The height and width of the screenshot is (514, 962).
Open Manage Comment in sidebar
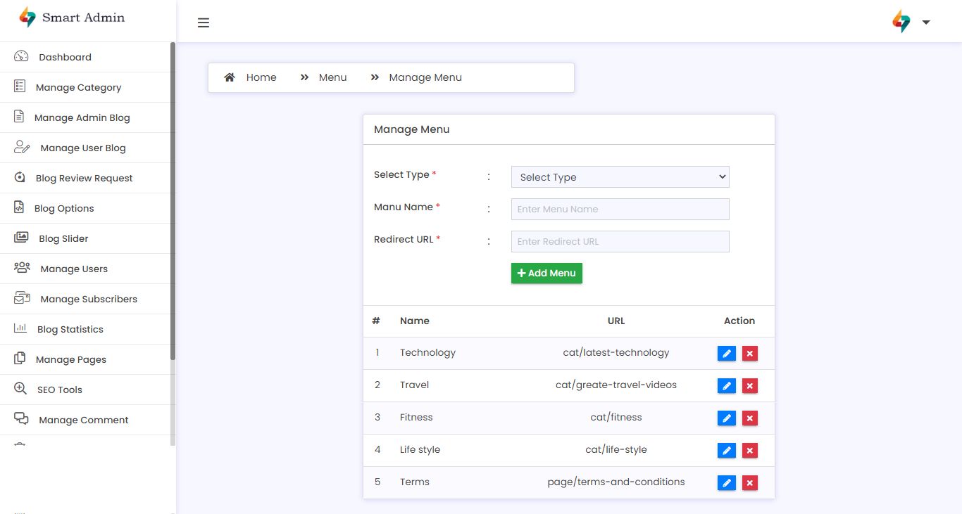point(85,420)
